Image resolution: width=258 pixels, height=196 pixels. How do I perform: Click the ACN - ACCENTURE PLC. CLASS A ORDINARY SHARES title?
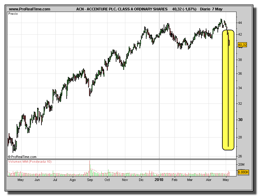point(122,9)
